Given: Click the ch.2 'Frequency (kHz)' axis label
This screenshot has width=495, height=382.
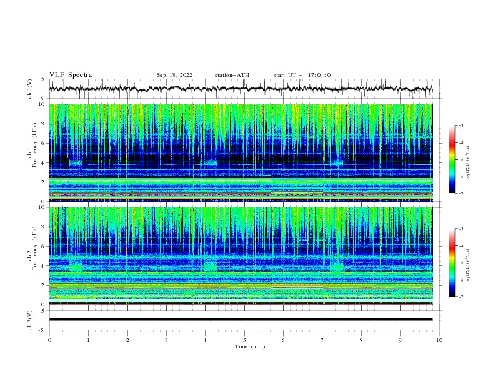Looking at the screenshot, I should [35, 248].
